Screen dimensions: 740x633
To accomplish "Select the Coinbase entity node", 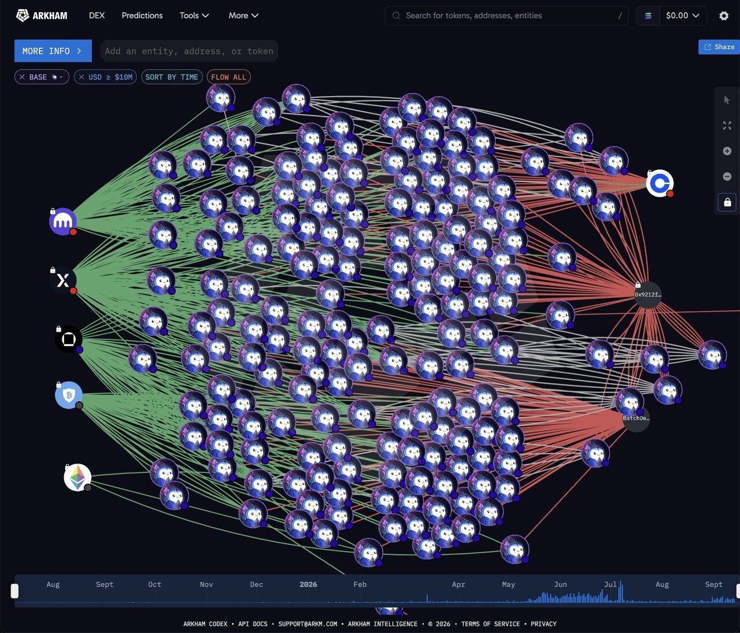I will pos(660,183).
